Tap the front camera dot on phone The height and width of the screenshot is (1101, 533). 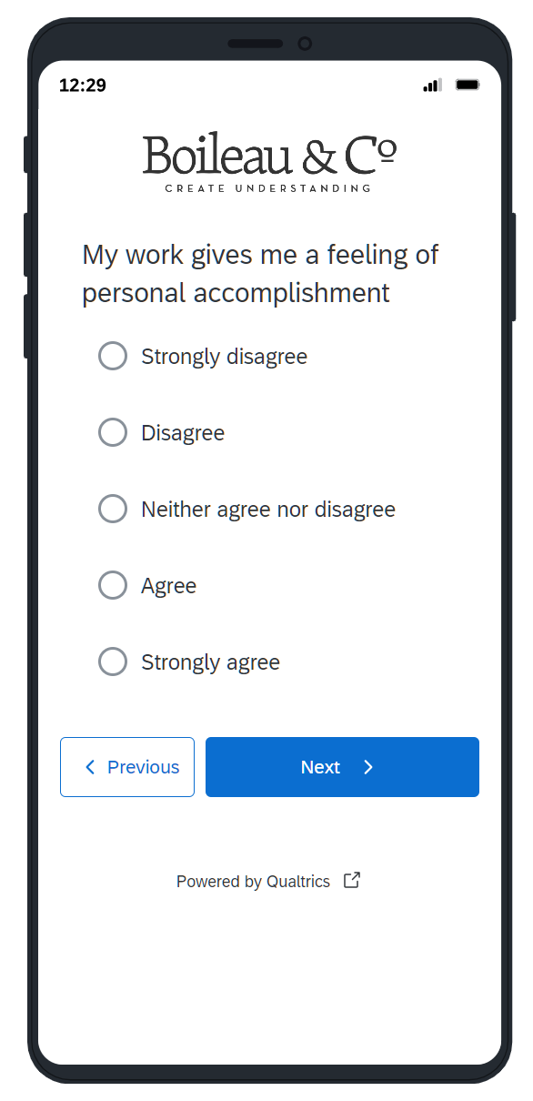305,44
